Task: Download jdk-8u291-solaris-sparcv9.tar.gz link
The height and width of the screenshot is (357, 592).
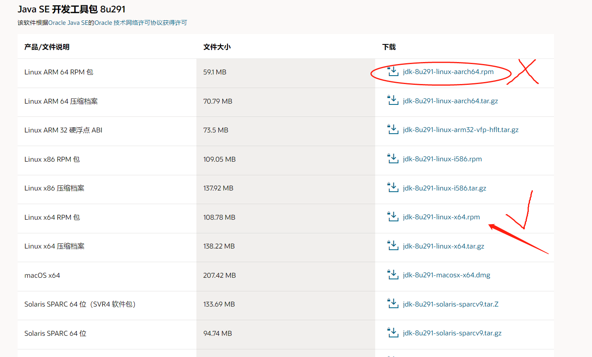Action: click(452, 333)
